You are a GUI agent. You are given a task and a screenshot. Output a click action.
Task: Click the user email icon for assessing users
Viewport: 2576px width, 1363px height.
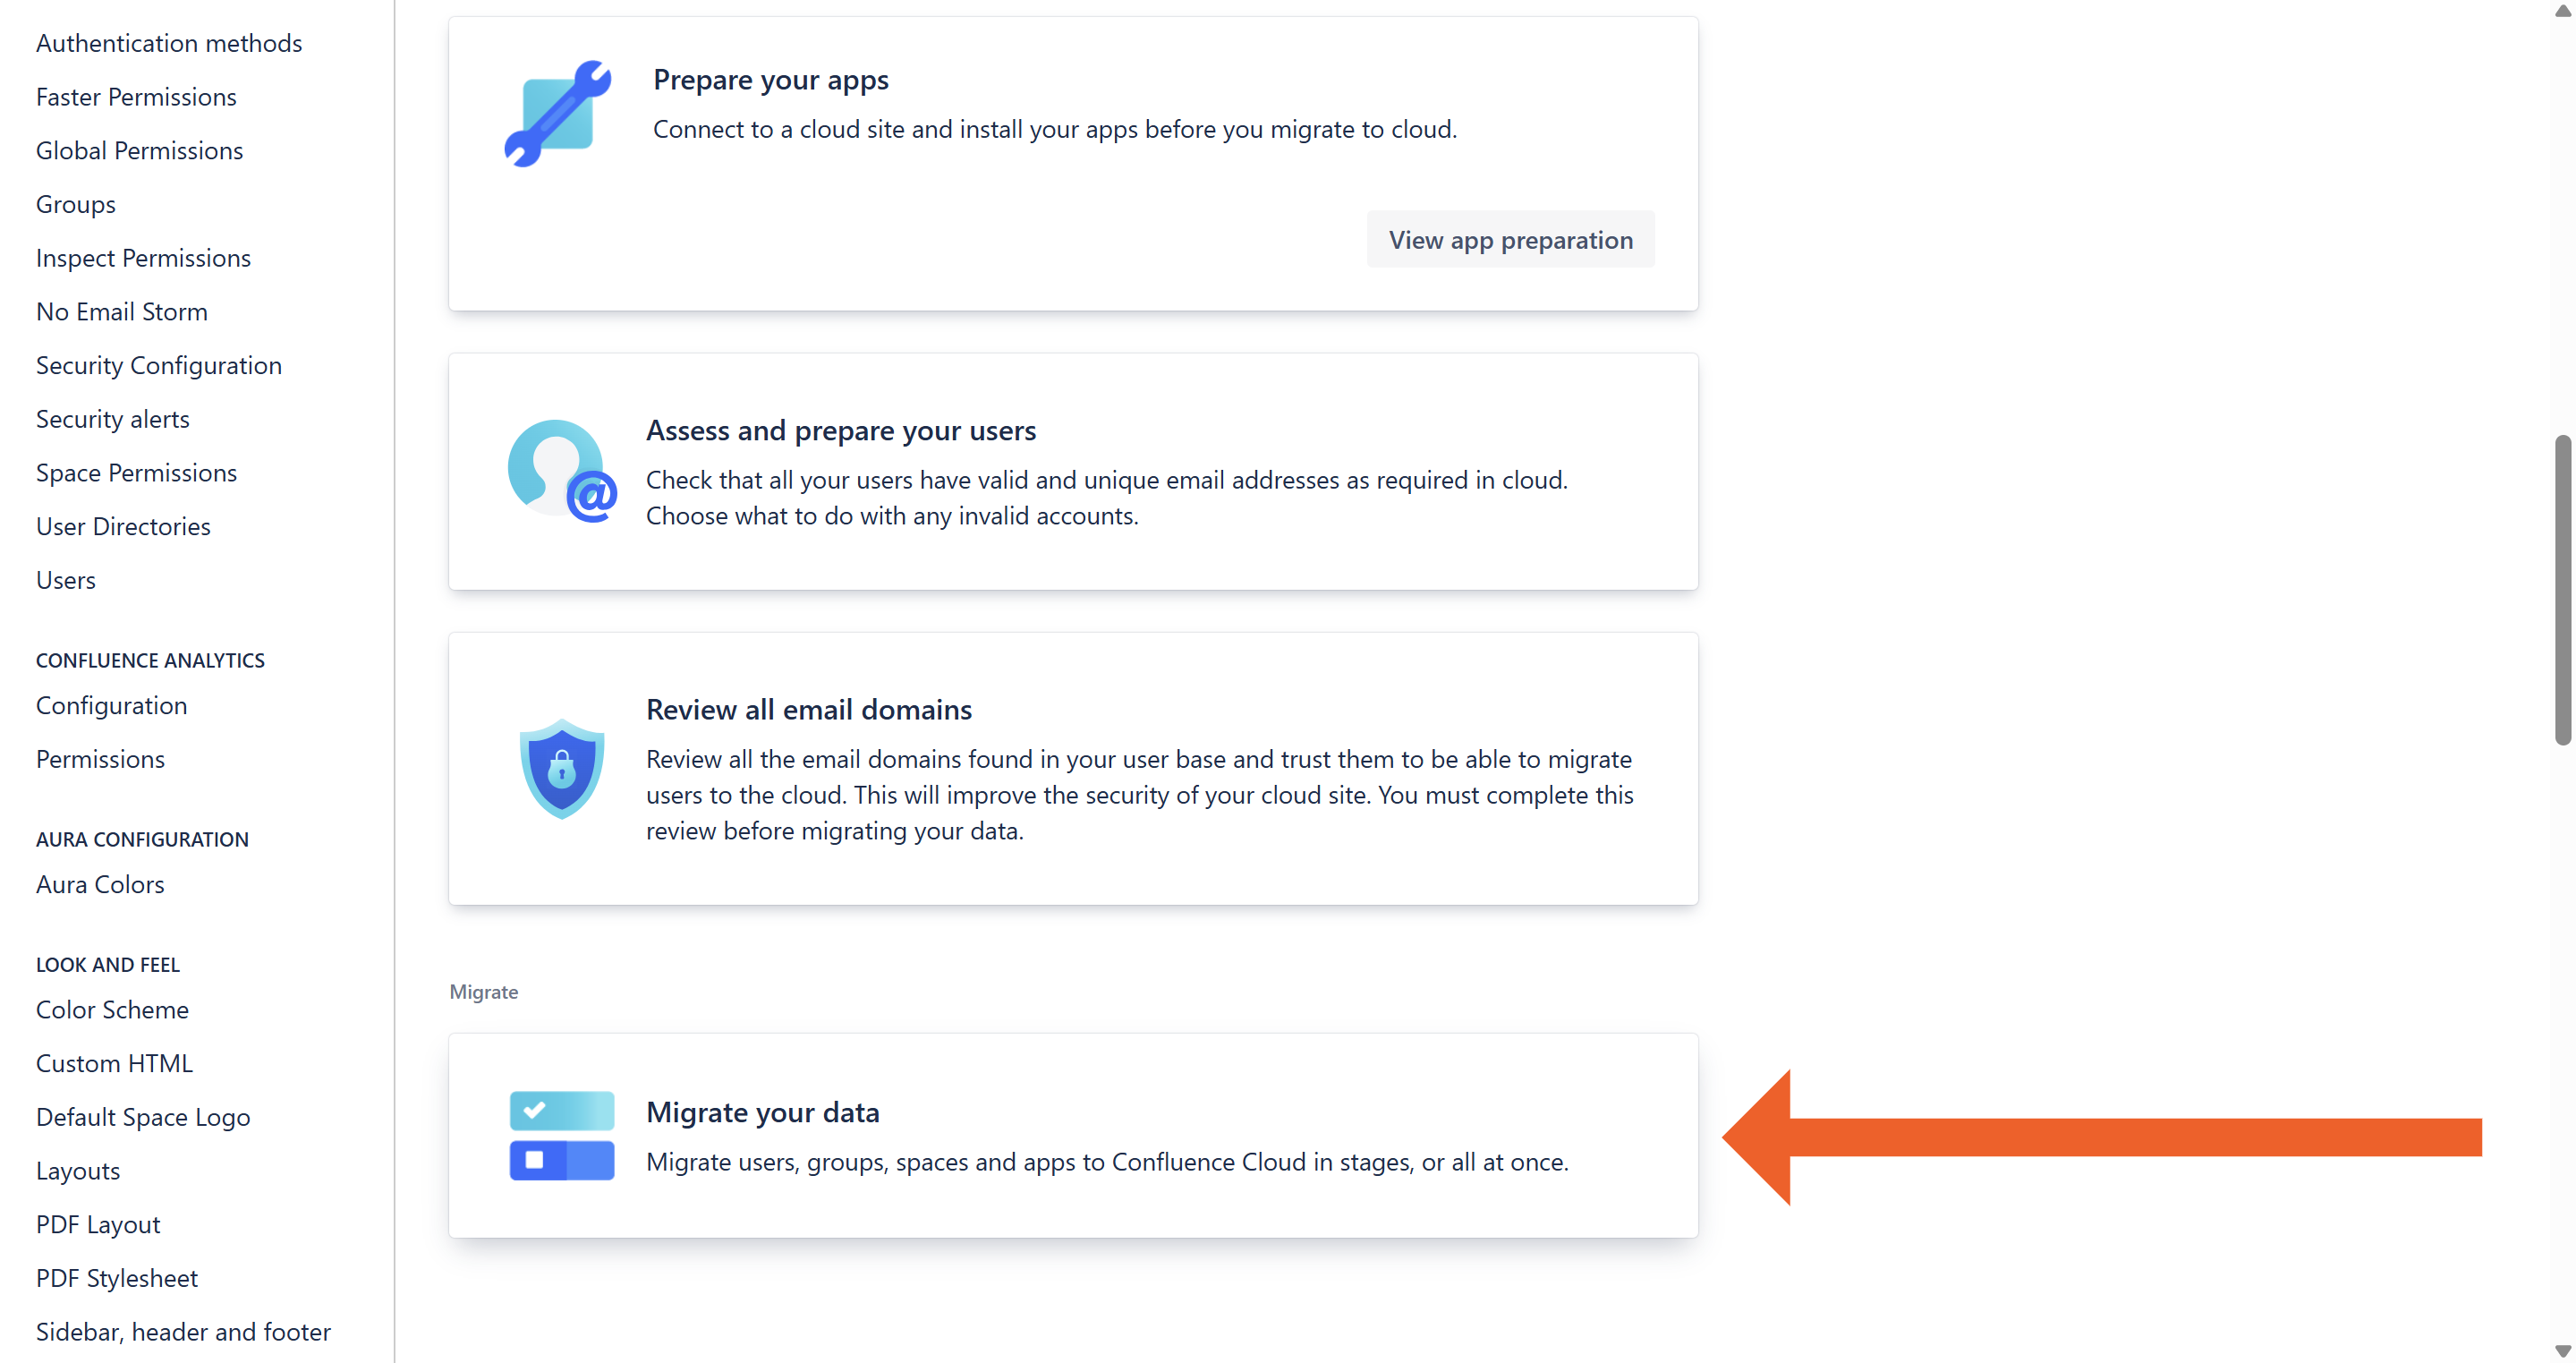coord(561,471)
